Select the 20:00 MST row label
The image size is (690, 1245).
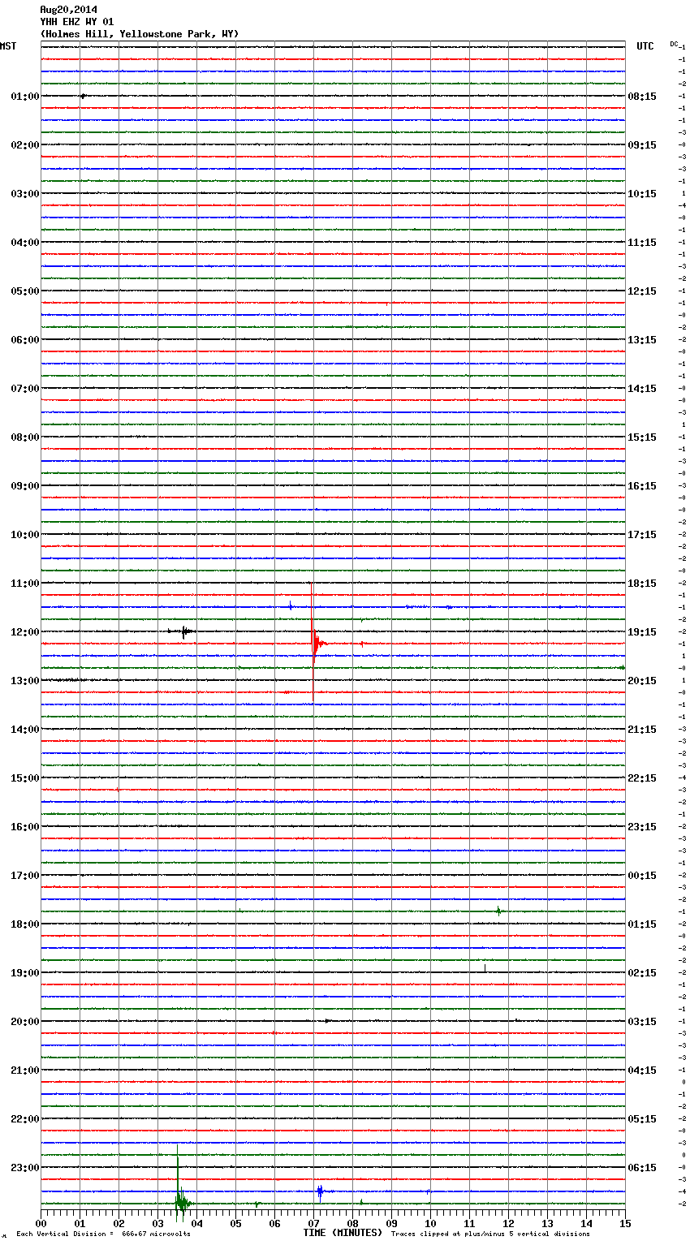pyautogui.click(x=24, y=1022)
